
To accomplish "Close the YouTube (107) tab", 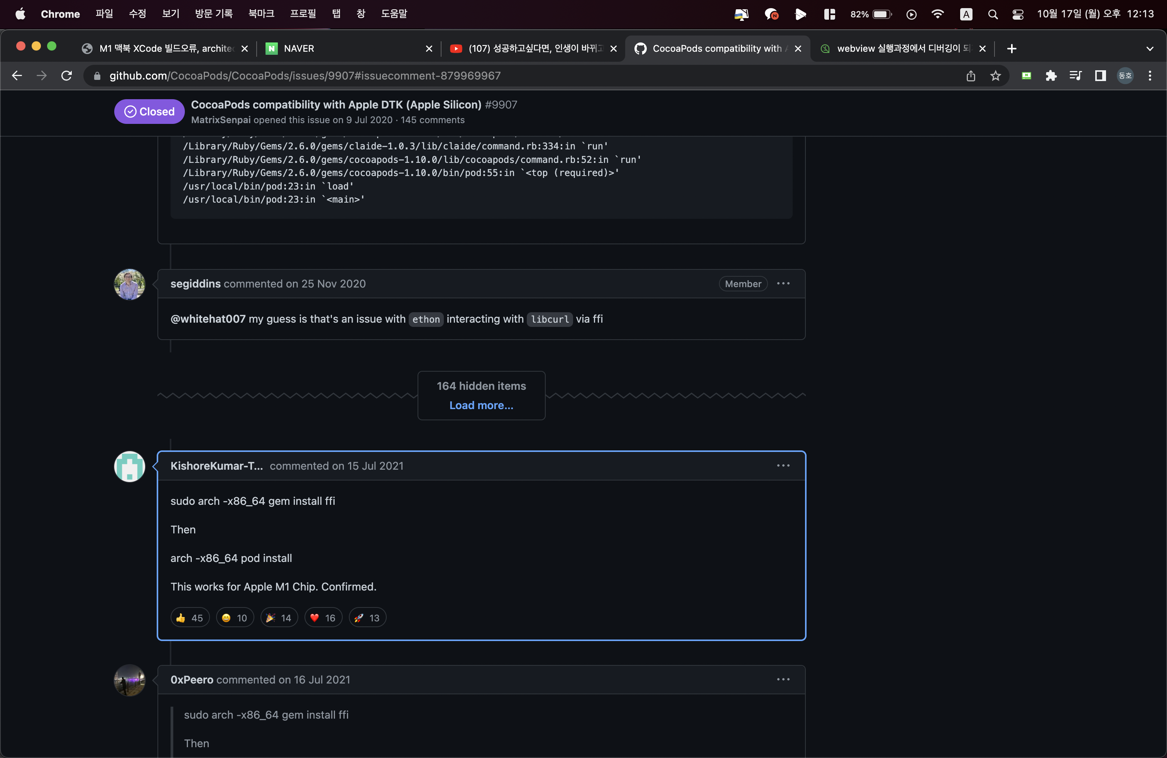I will tap(614, 49).
